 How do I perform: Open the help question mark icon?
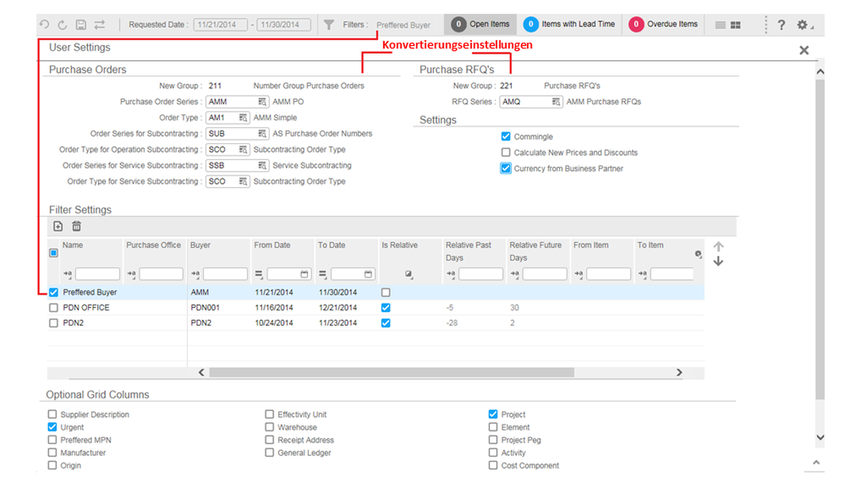781,25
